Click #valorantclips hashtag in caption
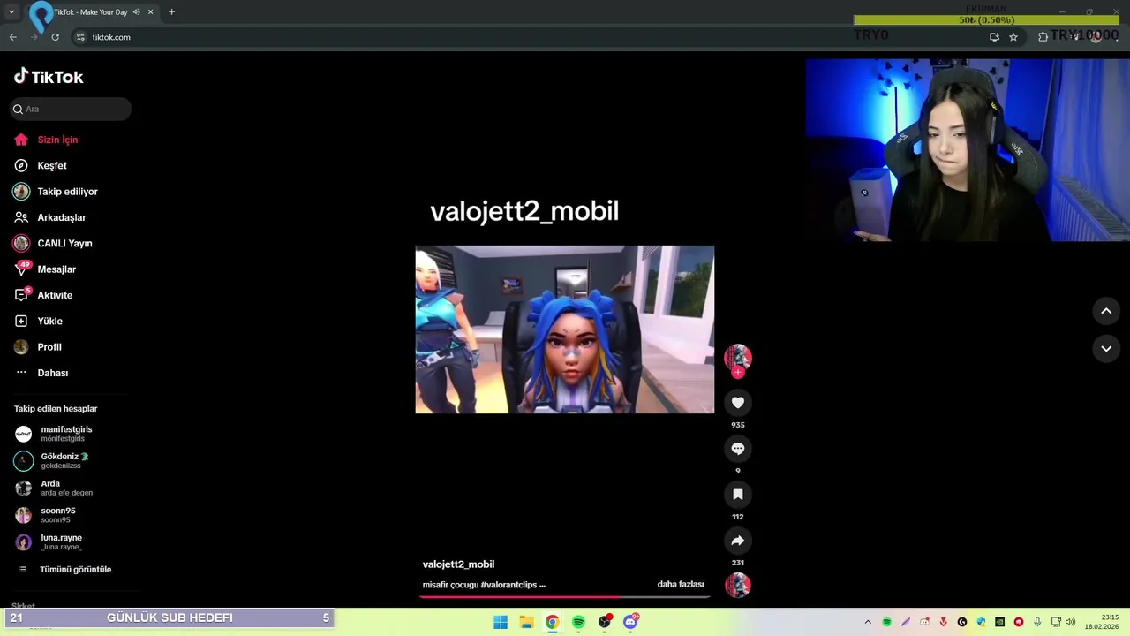 tap(508, 585)
